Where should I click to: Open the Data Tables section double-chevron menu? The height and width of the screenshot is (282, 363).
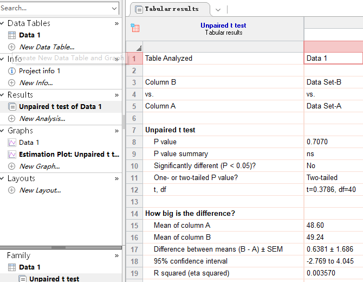tap(116, 23)
